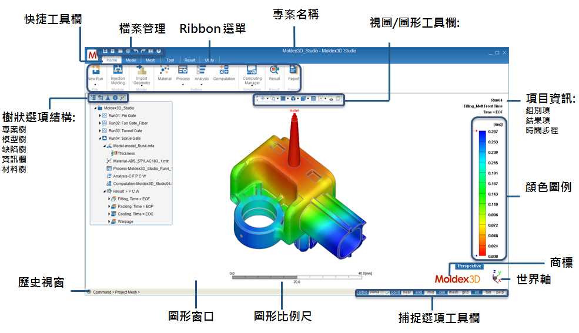Switch to the Utility ribbon tab

point(209,60)
